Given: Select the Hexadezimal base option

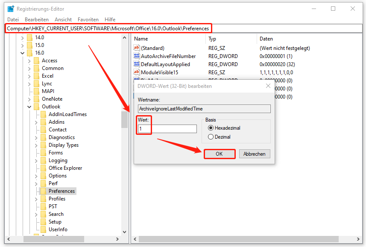Looking at the screenshot, I should [x=211, y=128].
